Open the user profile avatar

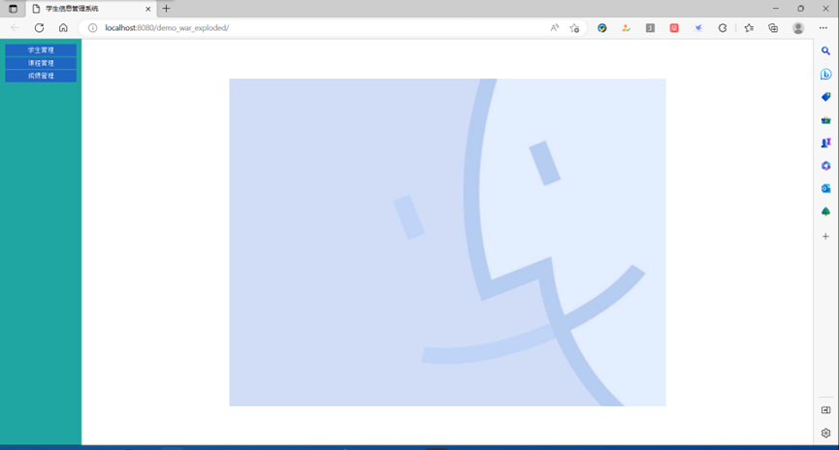tap(798, 28)
